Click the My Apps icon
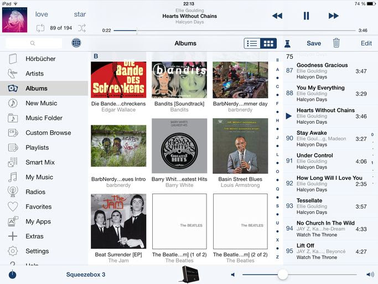 (x=13, y=221)
